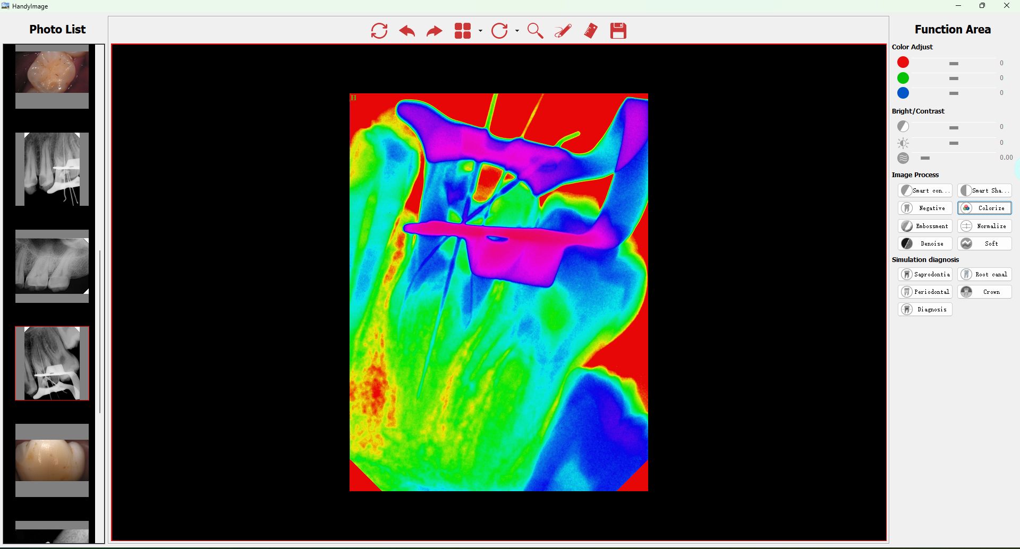Screen dimensions: 1020x549
Task: Click the rotate circular arrow icon
Action: [499, 31]
